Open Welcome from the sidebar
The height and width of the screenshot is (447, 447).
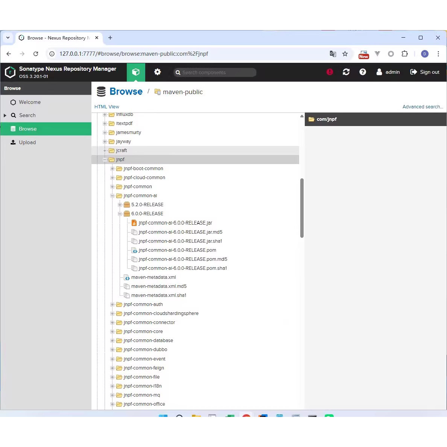pos(29,102)
